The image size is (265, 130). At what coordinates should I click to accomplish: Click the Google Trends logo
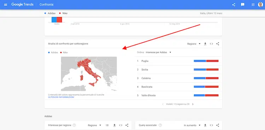click(x=22, y=5)
